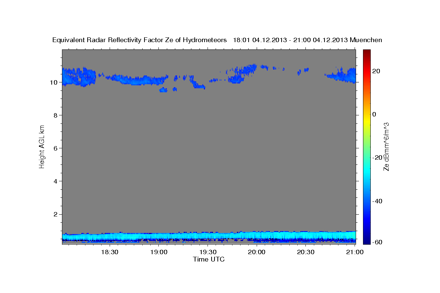Screen dimensions: 440x293
Task: Click the location label 'Muenchen'
Action: [x=366, y=40]
